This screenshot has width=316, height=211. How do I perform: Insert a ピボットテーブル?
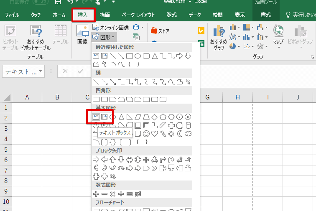point(10,38)
